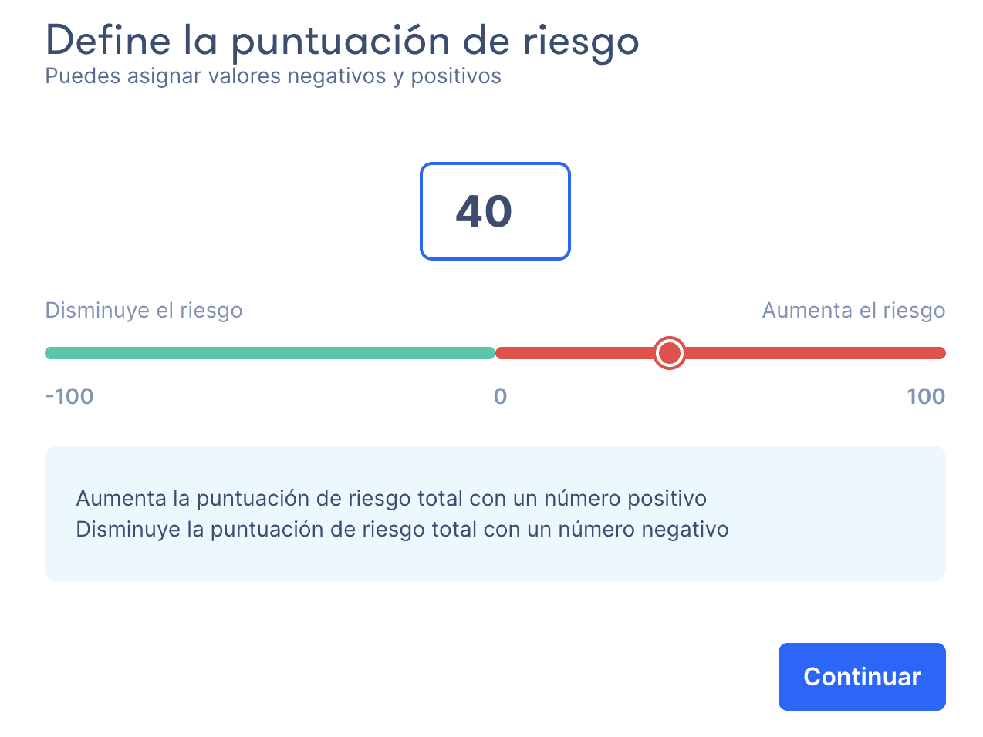Click the 'Aumenta el riesgo' label
This screenshot has height=737, width=983.
point(853,310)
